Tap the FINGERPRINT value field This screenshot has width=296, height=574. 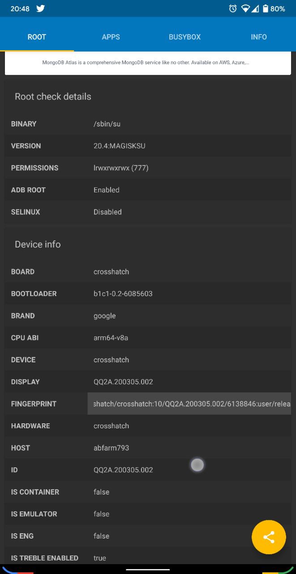189,404
